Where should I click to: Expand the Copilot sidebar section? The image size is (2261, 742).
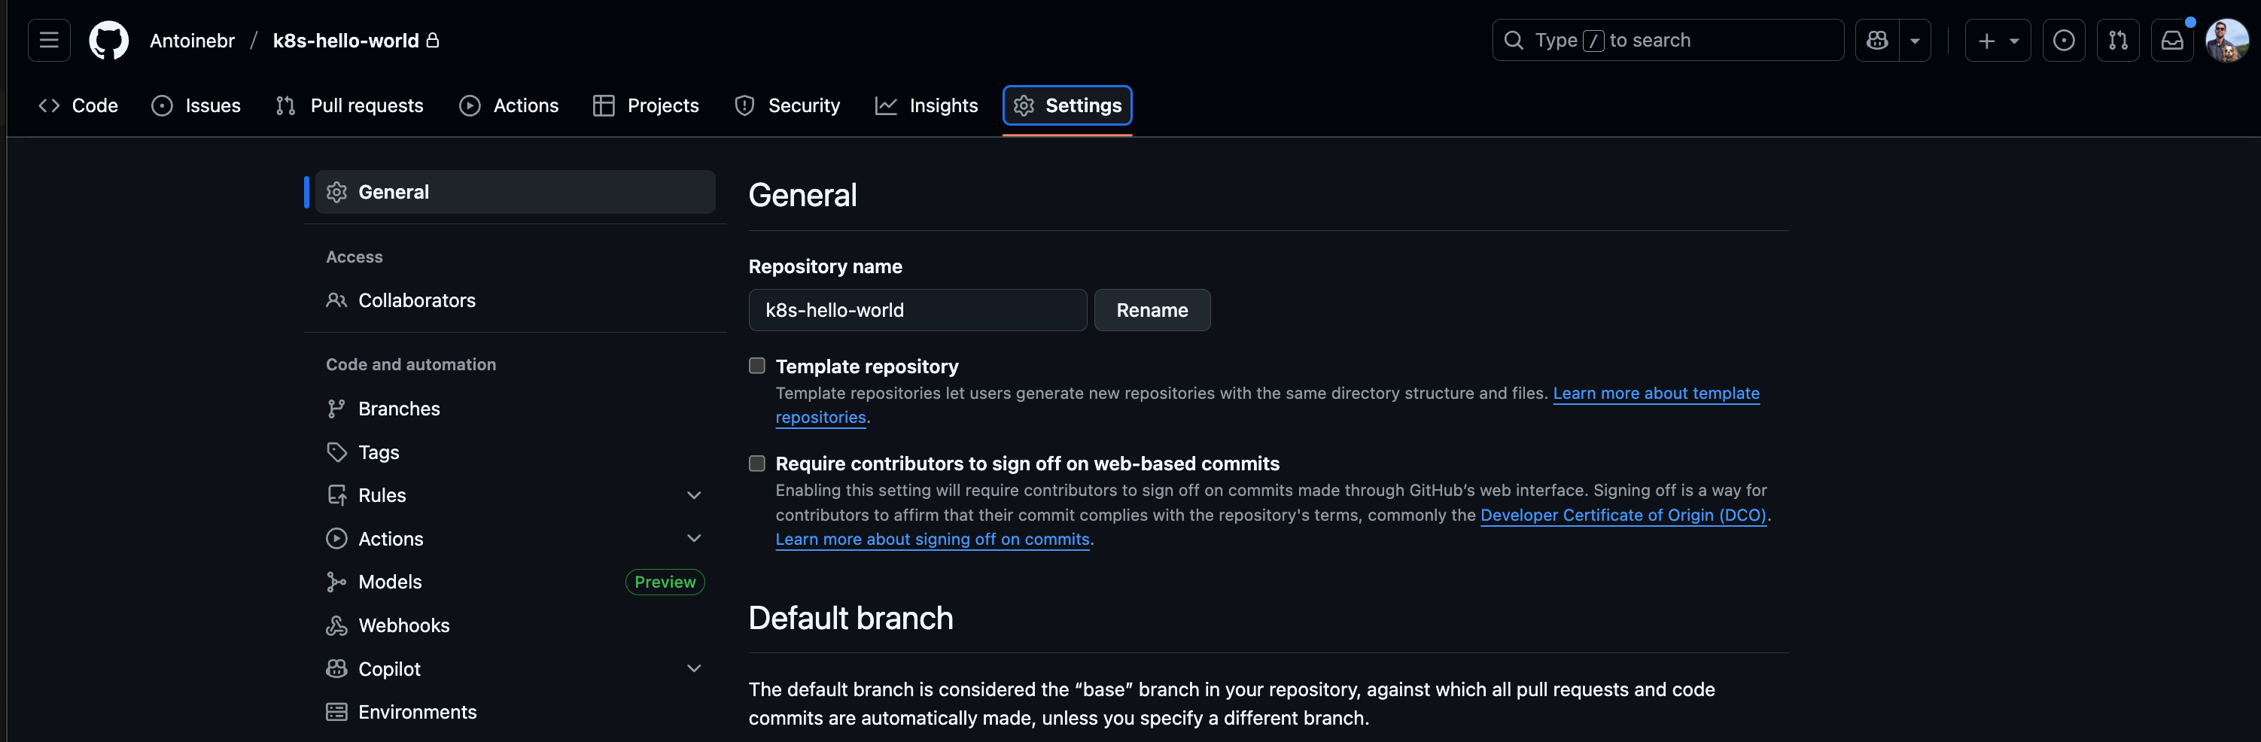[693, 668]
